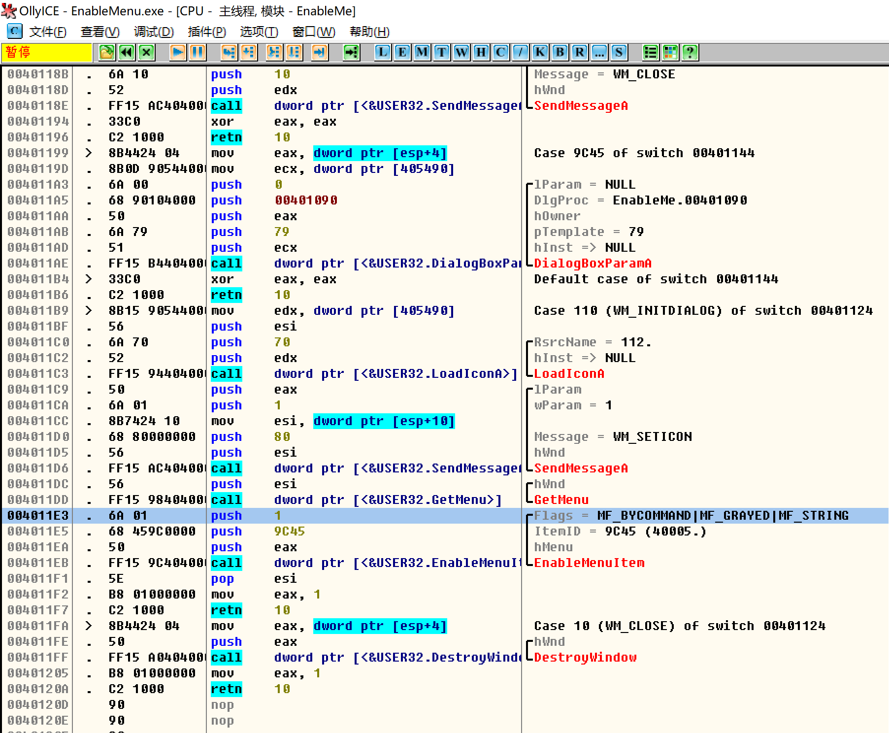Click the Run program play icon
Image resolution: width=889 pixels, height=733 pixels.
[178, 52]
